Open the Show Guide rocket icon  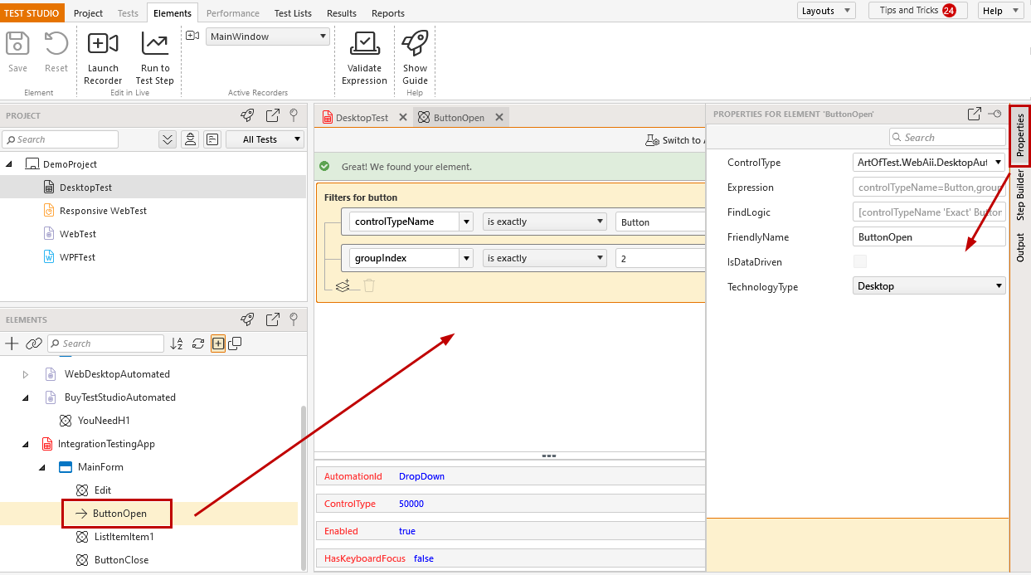tap(415, 44)
